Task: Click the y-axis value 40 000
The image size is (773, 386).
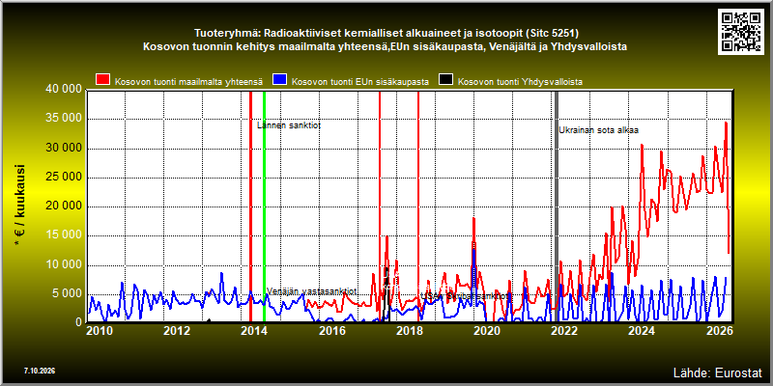Action: [x=62, y=89]
